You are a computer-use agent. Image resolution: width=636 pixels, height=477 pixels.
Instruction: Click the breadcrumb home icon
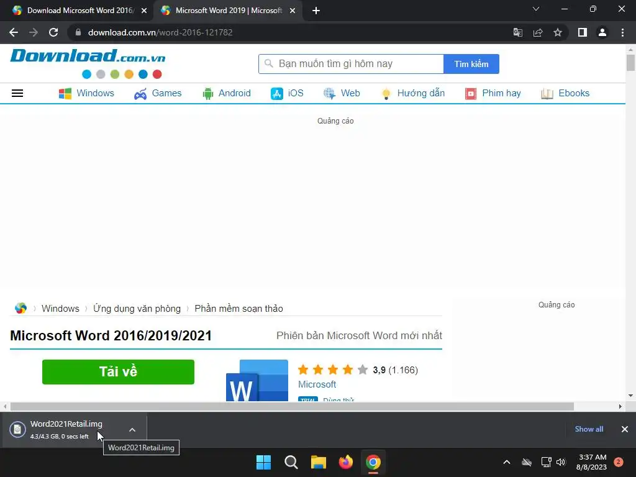[x=20, y=308]
